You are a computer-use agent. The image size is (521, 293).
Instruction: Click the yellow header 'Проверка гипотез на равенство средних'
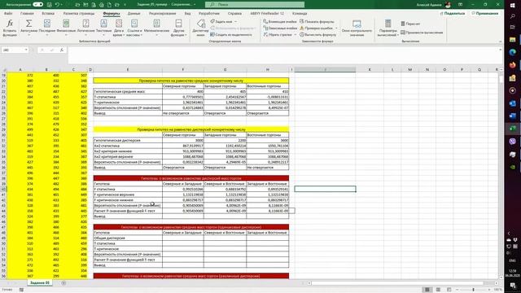click(191, 81)
